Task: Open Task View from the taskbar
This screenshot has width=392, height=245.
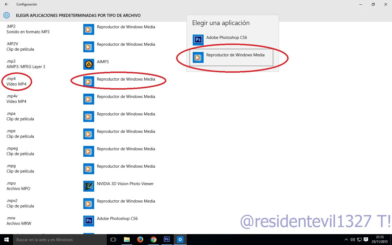Action: pyautogui.click(x=113, y=240)
